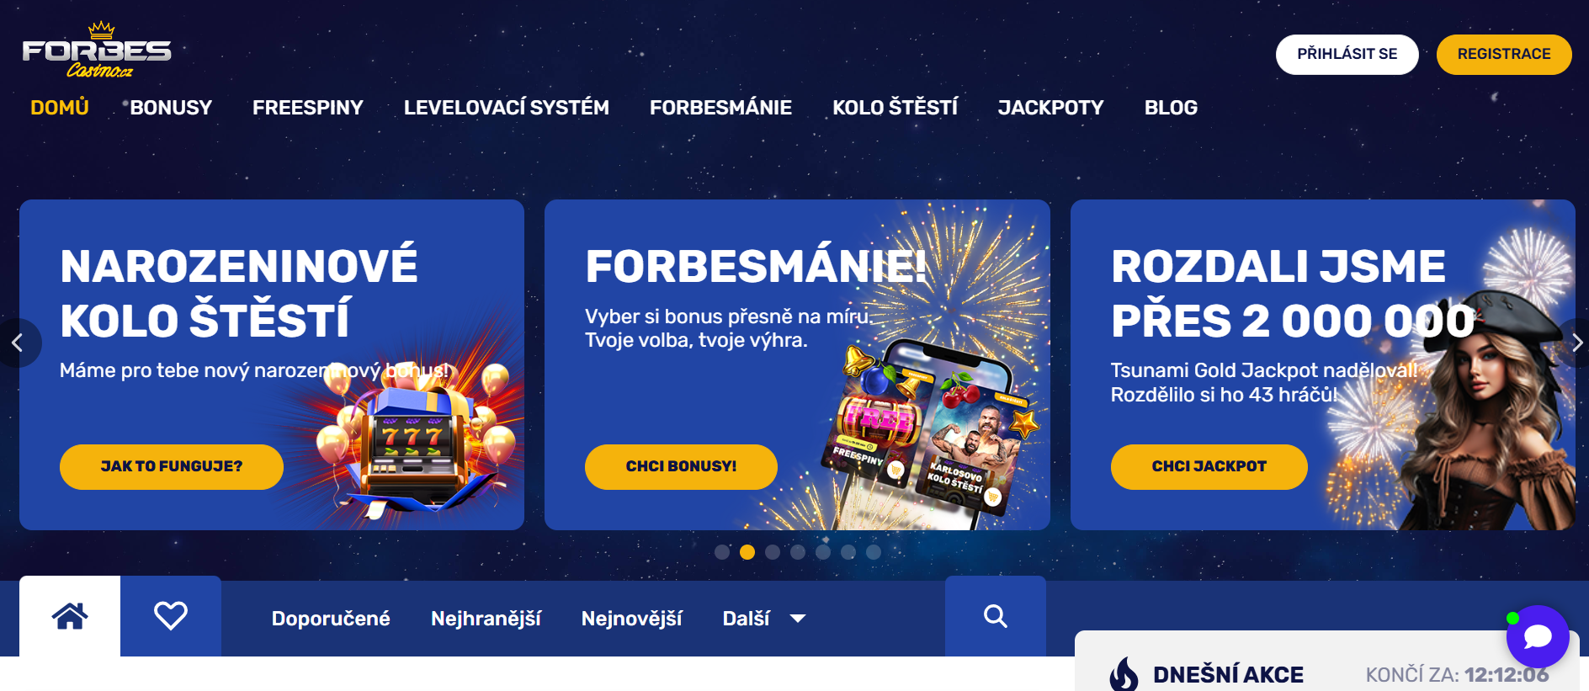
Task: Open the home icon tab
Action: (x=70, y=616)
